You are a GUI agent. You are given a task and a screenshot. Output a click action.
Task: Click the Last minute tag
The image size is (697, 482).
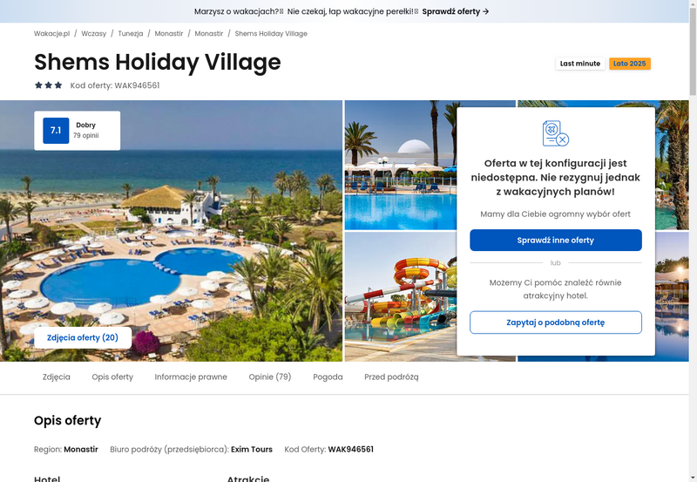tap(580, 64)
